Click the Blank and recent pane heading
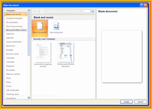 [43, 18]
